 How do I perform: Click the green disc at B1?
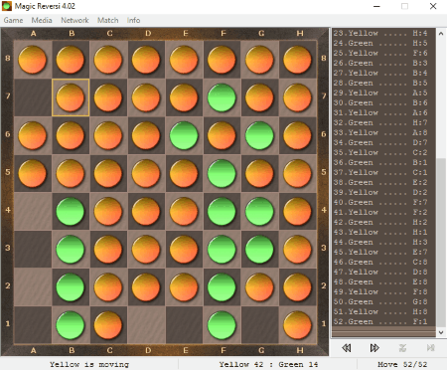click(x=71, y=324)
